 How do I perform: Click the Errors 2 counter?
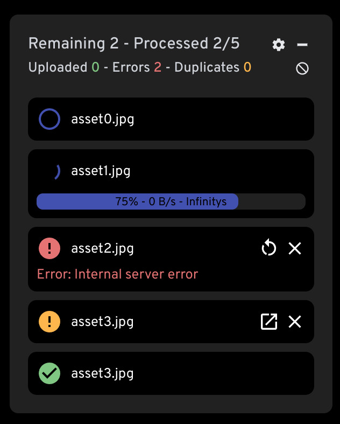[137, 67]
